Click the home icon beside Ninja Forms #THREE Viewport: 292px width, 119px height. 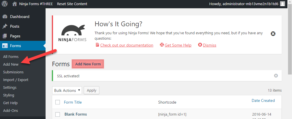[x=15, y=4]
